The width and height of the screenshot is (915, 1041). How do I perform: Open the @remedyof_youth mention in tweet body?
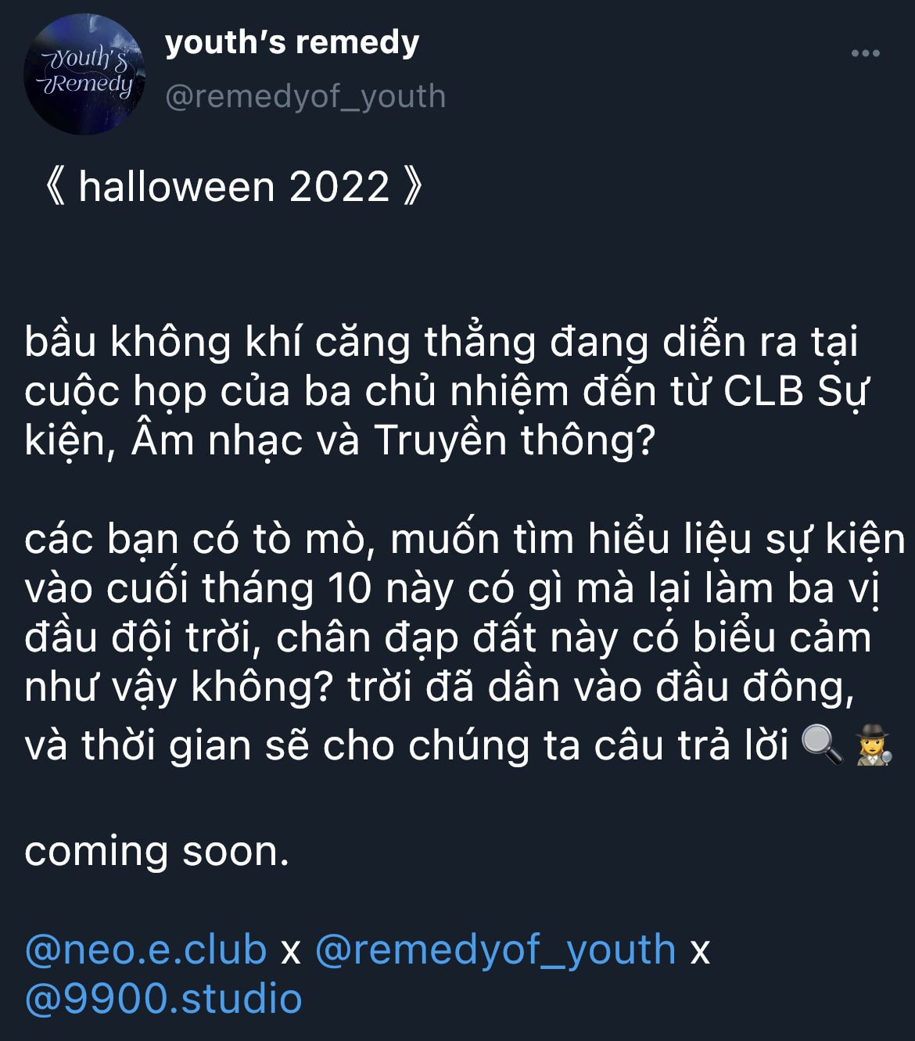tap(495, 949)
